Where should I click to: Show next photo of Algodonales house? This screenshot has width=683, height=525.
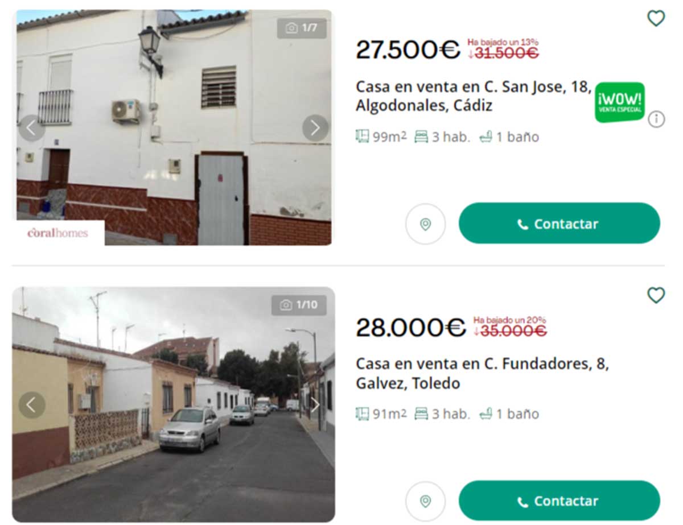[x=315, y=128]
